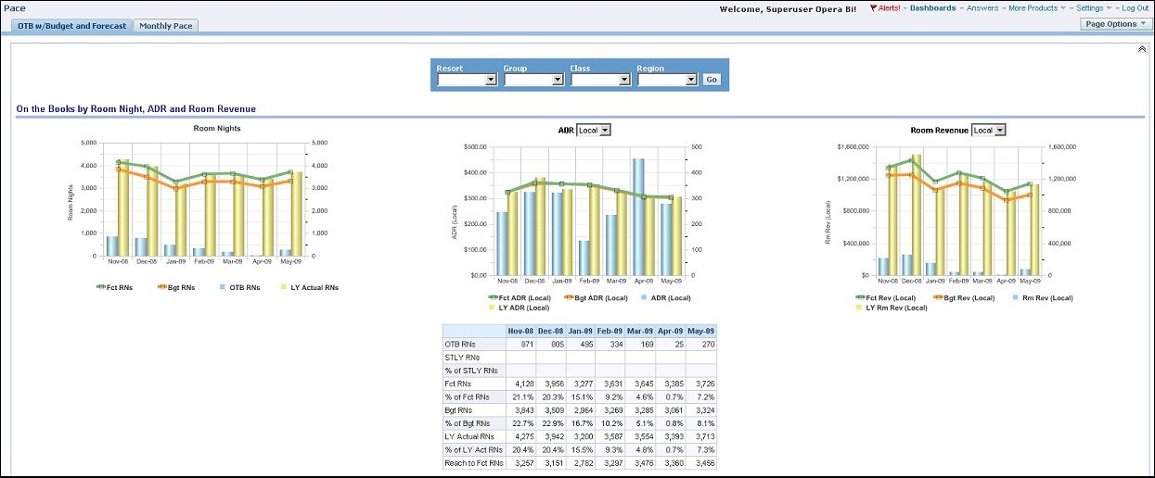
Task: Collapse section using double chevron icon
Action: [x=1141, y=49]
